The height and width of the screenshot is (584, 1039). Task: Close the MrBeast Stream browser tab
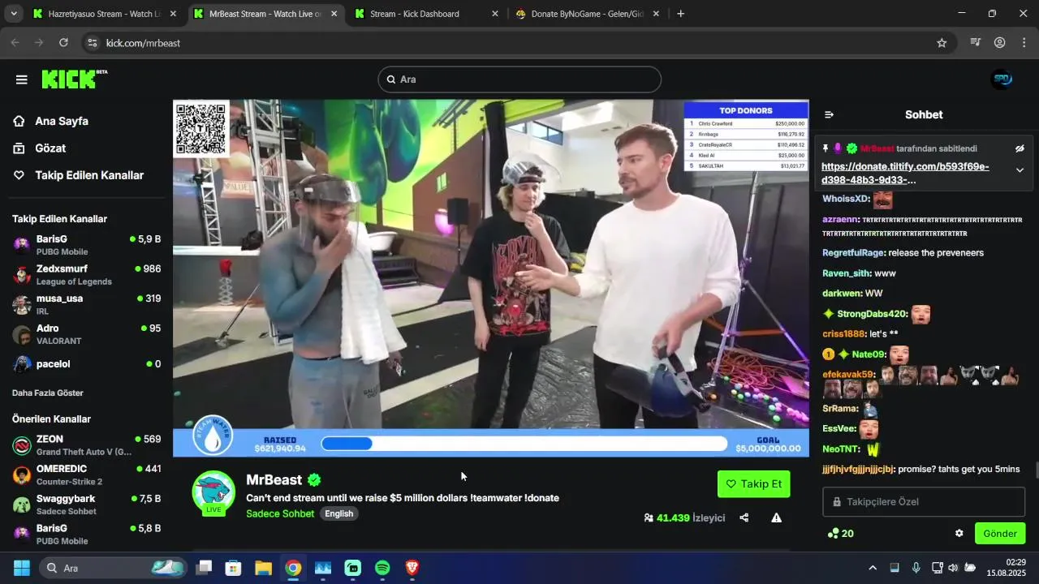pos(334,14)
